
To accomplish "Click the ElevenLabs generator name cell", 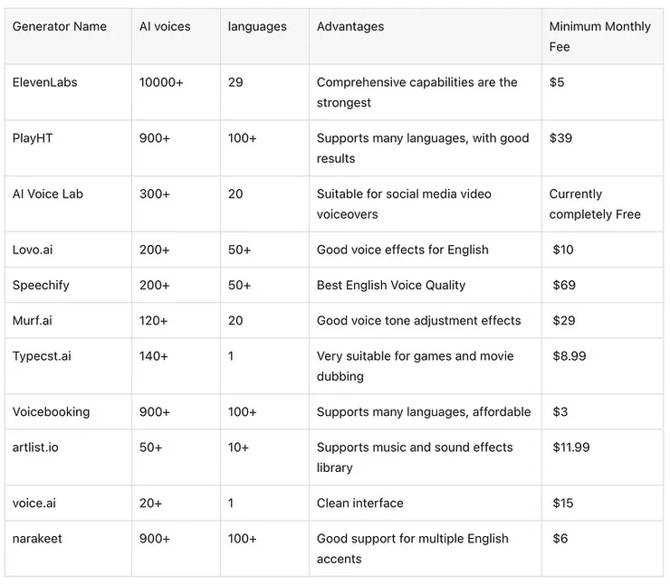I will tap(45, 82).
